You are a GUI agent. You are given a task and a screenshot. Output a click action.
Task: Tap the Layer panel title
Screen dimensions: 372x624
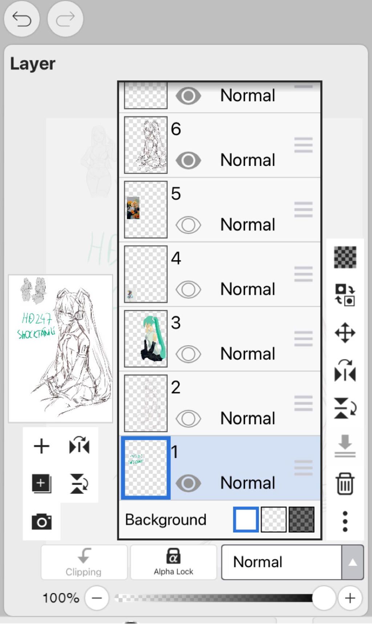[33, 64]
